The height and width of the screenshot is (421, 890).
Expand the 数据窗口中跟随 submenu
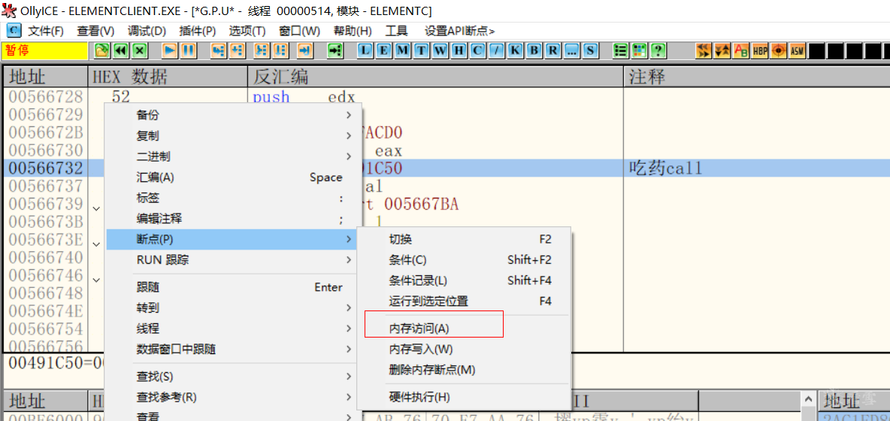pos(235,349)
